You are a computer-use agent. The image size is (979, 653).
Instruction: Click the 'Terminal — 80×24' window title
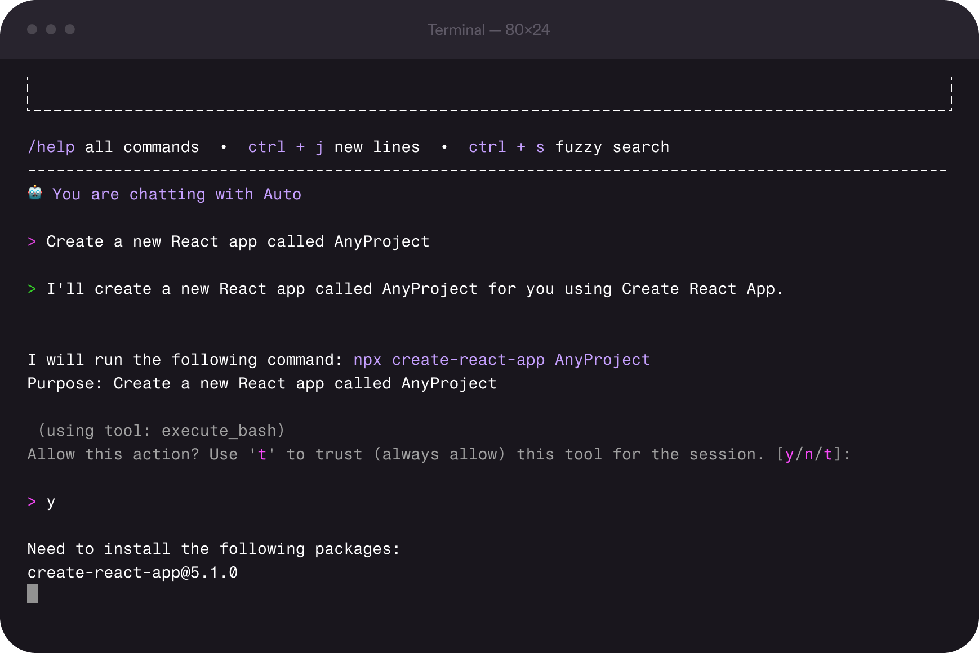tap(488, 30)
